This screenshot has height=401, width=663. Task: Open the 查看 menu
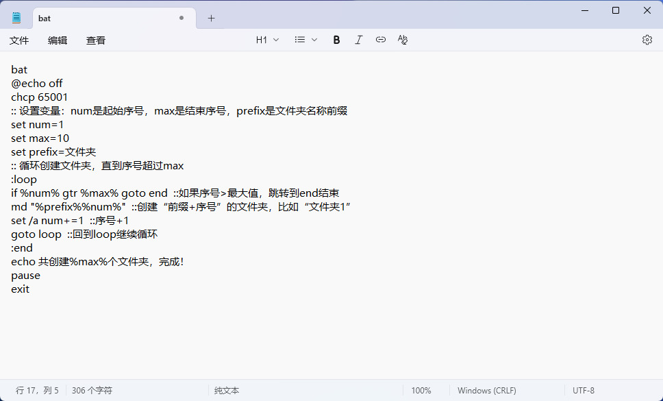(x=96, y=40)
